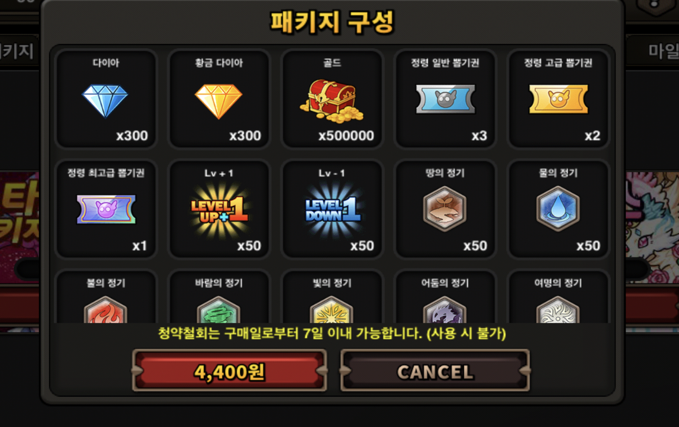Select the 물의 정기 water drop badge

pos(558,209)
